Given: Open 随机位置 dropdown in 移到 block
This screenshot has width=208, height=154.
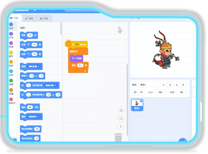Looking at the screenshot, I should click(x=34, y=66).
